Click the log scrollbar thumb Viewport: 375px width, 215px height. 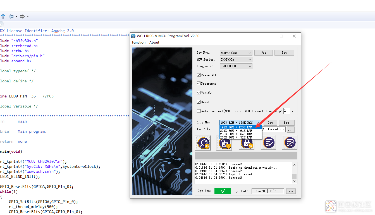click(x=294, y=176)
